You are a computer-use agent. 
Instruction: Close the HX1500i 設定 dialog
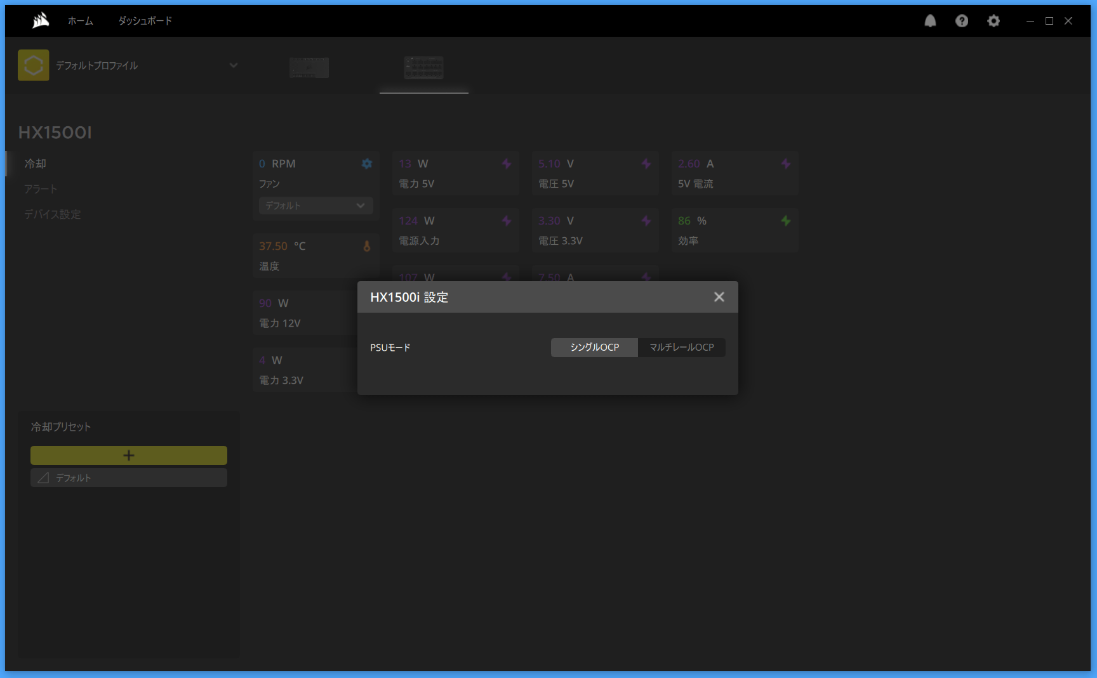[x=719, y=297]
